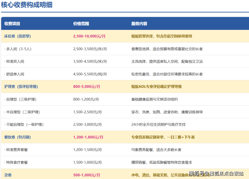
Task: Select the 服务内容 column header
Action: click(x=139, y=24)
